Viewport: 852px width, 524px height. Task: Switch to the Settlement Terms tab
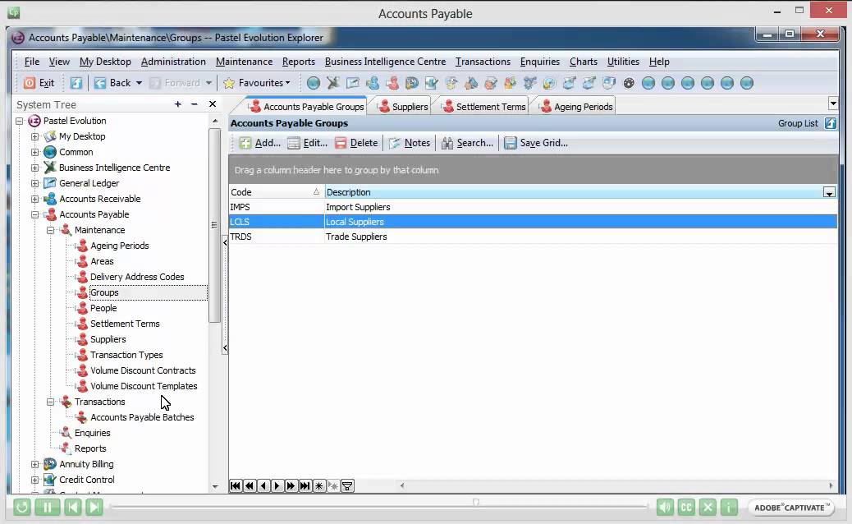[x=483, y=107]
